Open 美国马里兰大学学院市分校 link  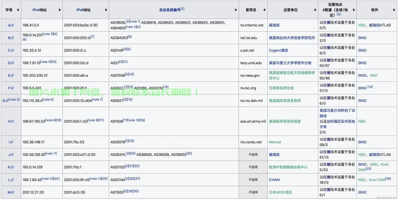290,63
